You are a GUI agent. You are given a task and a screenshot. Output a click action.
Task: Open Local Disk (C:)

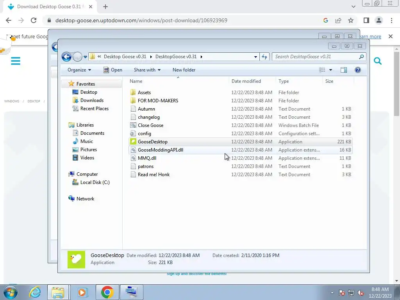(x=95, y=182)
